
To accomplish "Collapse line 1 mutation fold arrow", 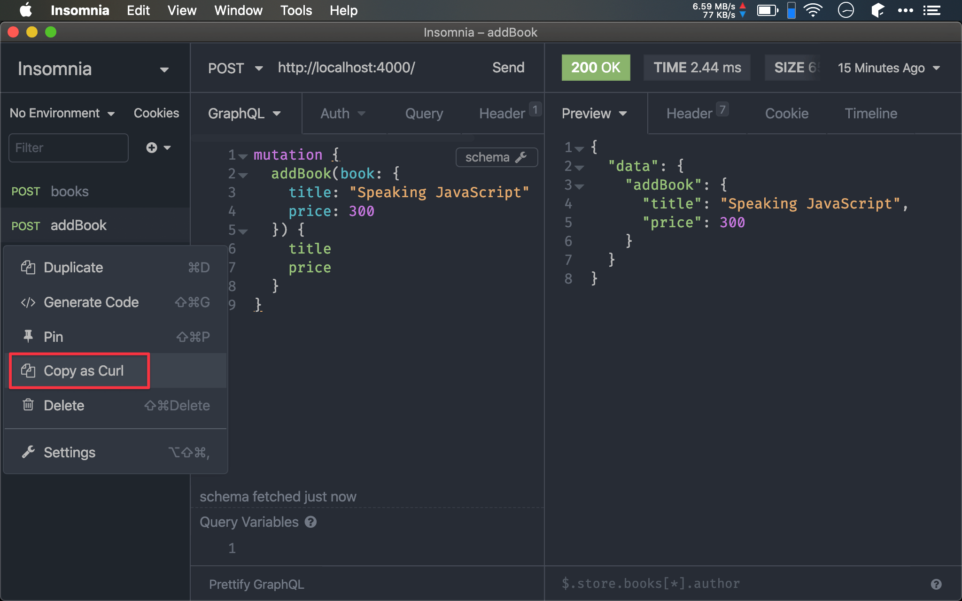I will (x=243, y=156).
